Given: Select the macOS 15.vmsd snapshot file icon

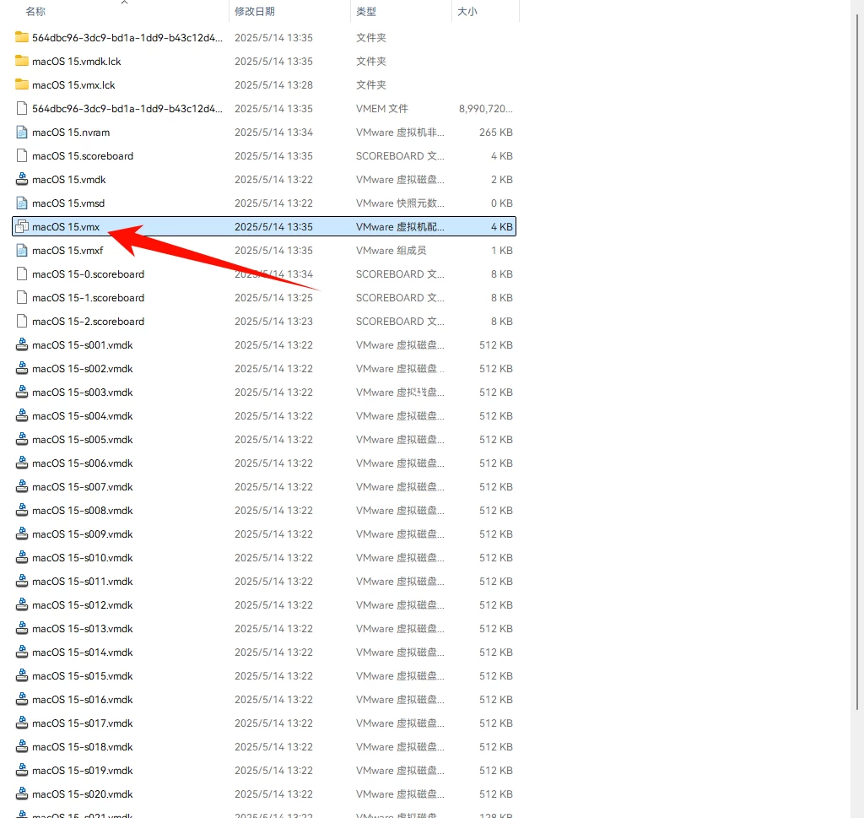Looking at the screenshot, I should 21,203.
